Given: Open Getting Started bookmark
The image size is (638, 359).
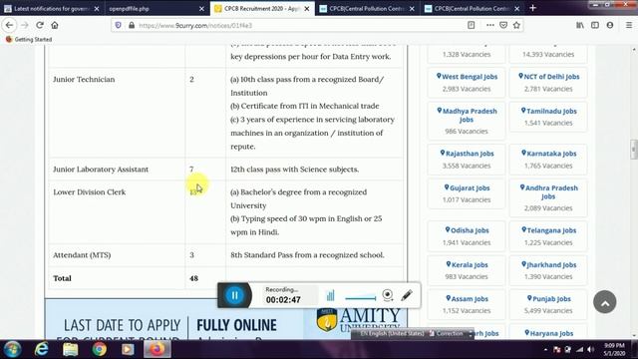Looking at the screenshot, I should pos(29,40).
